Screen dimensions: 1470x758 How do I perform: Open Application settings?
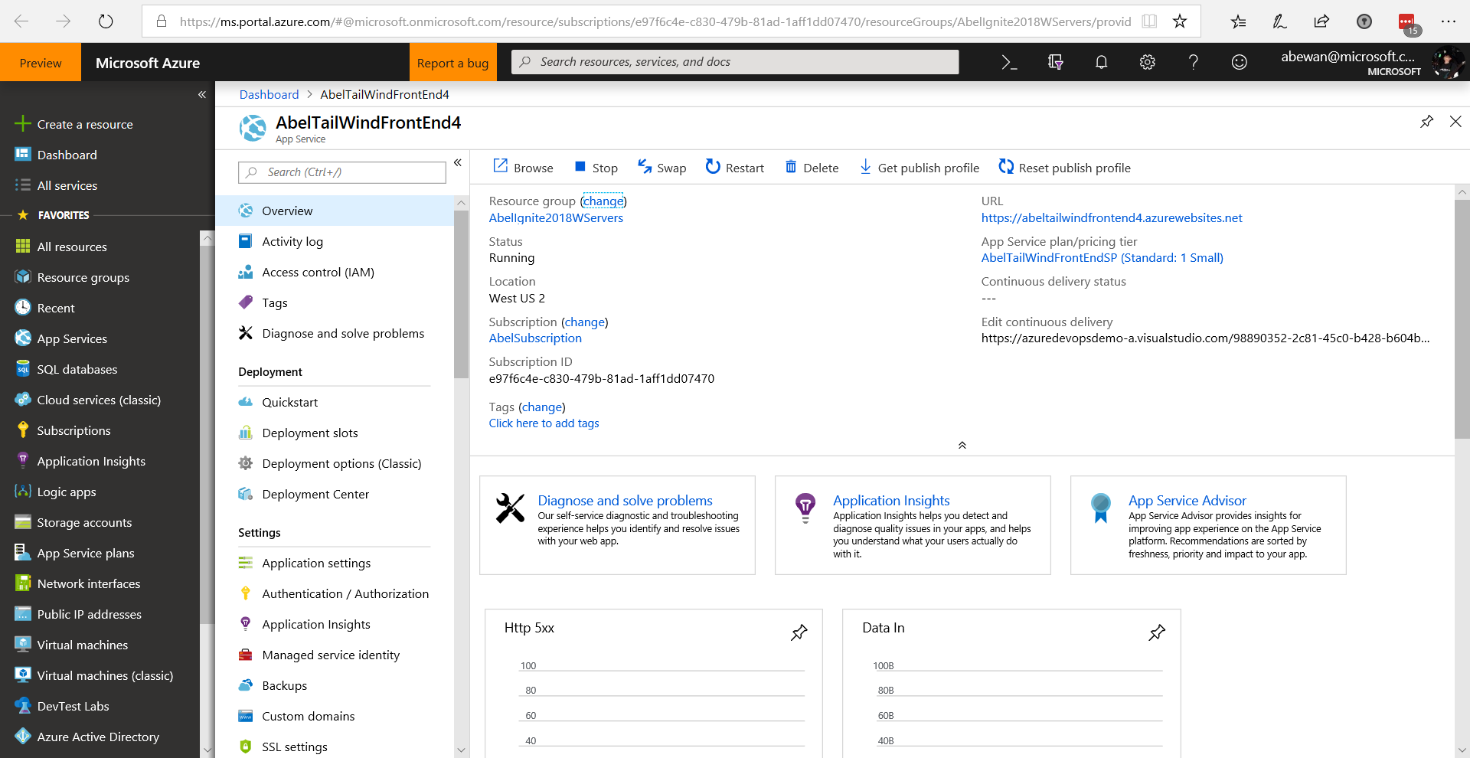[335, 563]
